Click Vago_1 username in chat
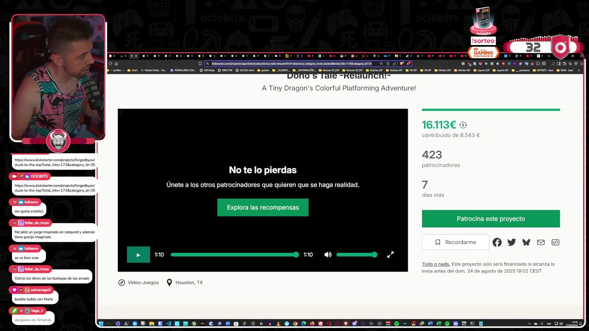 (x=37, y=311)
